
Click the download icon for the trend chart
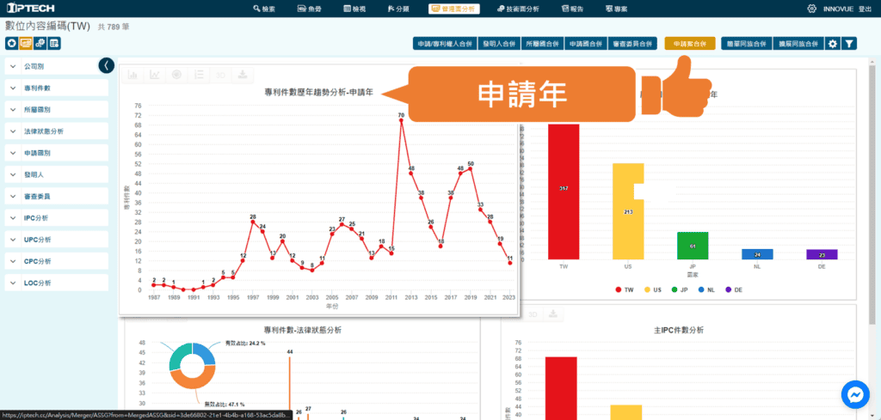(x=243, y=75)
